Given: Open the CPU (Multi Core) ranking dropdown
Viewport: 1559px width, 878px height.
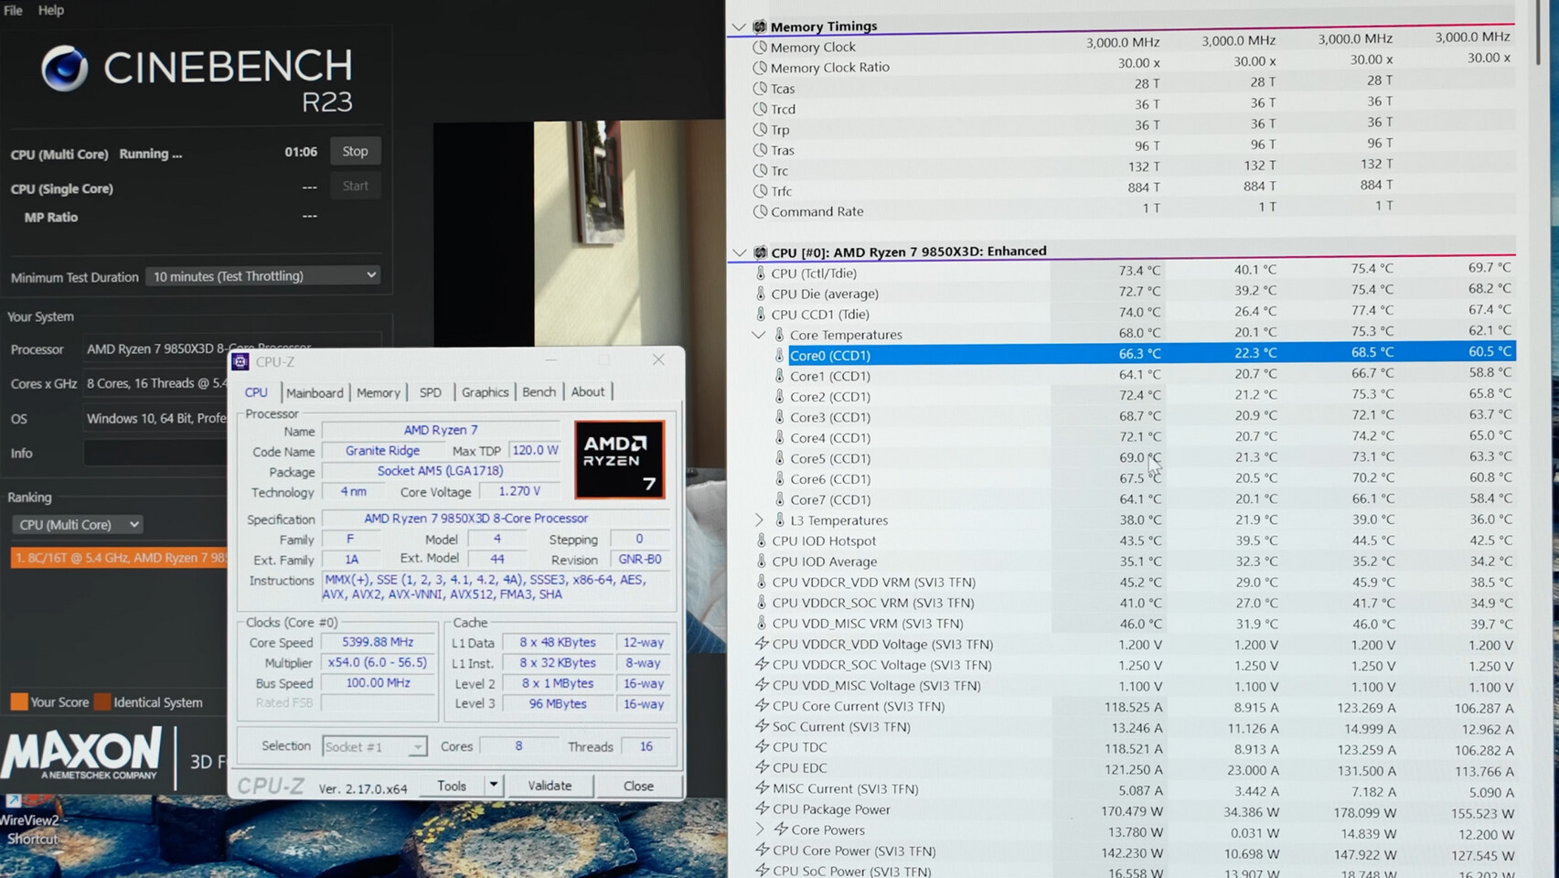Looking at the screenshot, I should [x=78, y=525].
